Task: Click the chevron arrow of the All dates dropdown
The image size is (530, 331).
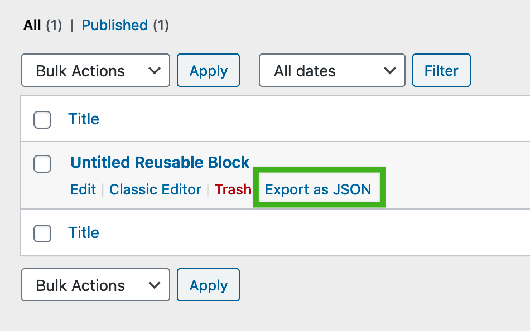Action: pyautogui.click(x=390, y=71)
